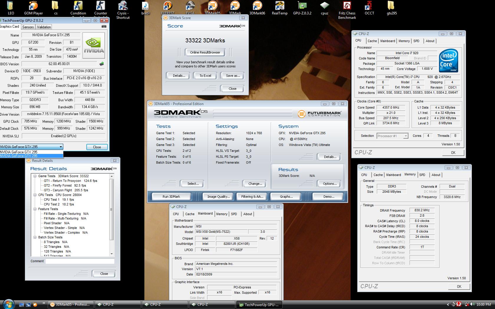This screenshot has height=309, width=495.
Task: Click the Details... button under System
Action: point(330,157)
